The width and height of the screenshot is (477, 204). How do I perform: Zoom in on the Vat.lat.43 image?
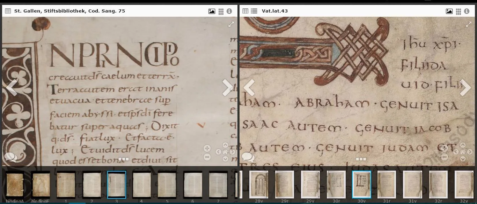[445, 148]
